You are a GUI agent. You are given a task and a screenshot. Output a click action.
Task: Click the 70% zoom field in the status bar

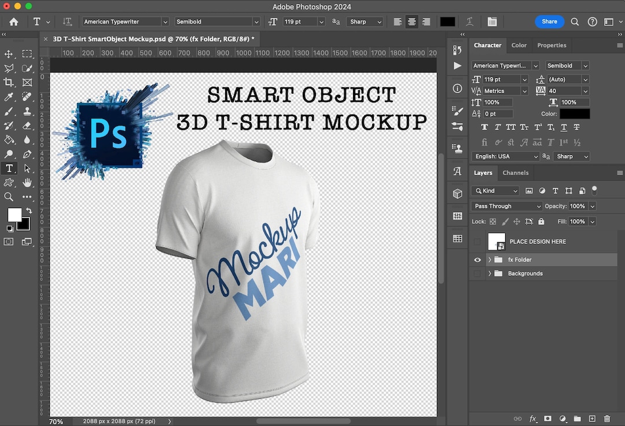(56, 421)
